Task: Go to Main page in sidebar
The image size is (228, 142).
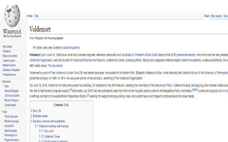Action: (7, 47)
